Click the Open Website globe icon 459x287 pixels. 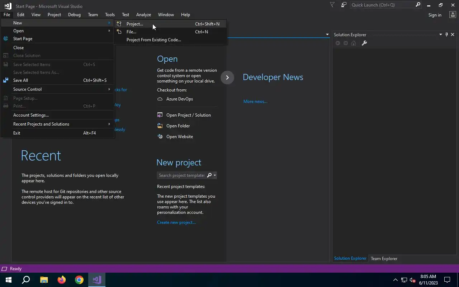tap(160, 137)
